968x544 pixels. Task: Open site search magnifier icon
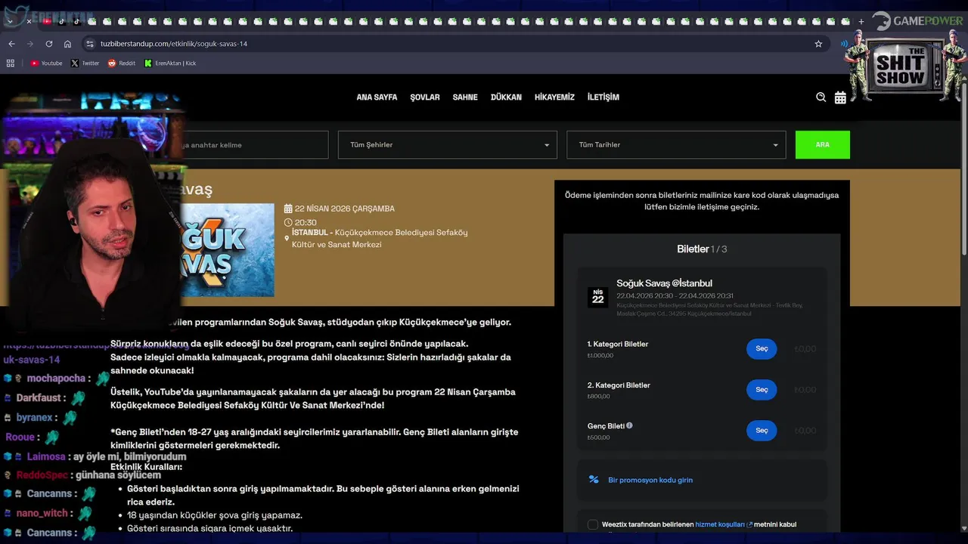coord(821,97)
